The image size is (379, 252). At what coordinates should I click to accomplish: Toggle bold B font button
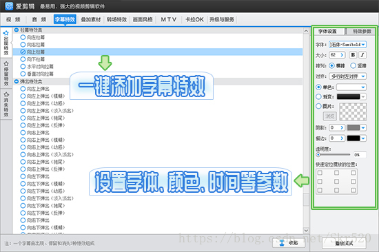click(353, 55)
